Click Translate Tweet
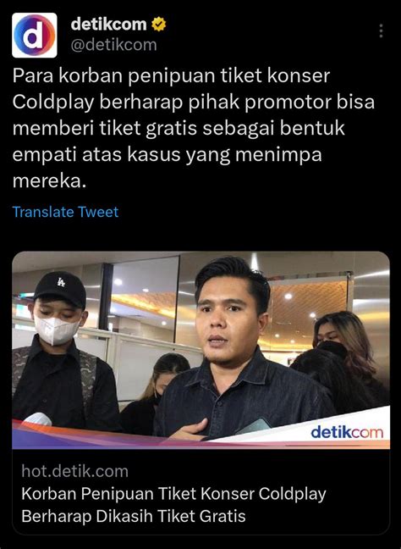 pos(65,212)
